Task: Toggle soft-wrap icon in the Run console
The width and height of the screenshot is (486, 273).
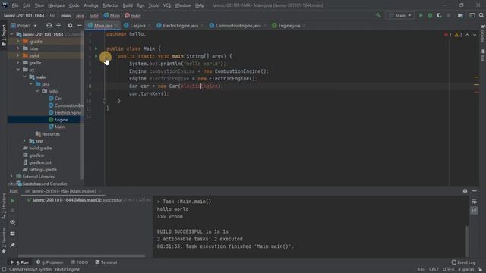Action: tap(474, 202)
